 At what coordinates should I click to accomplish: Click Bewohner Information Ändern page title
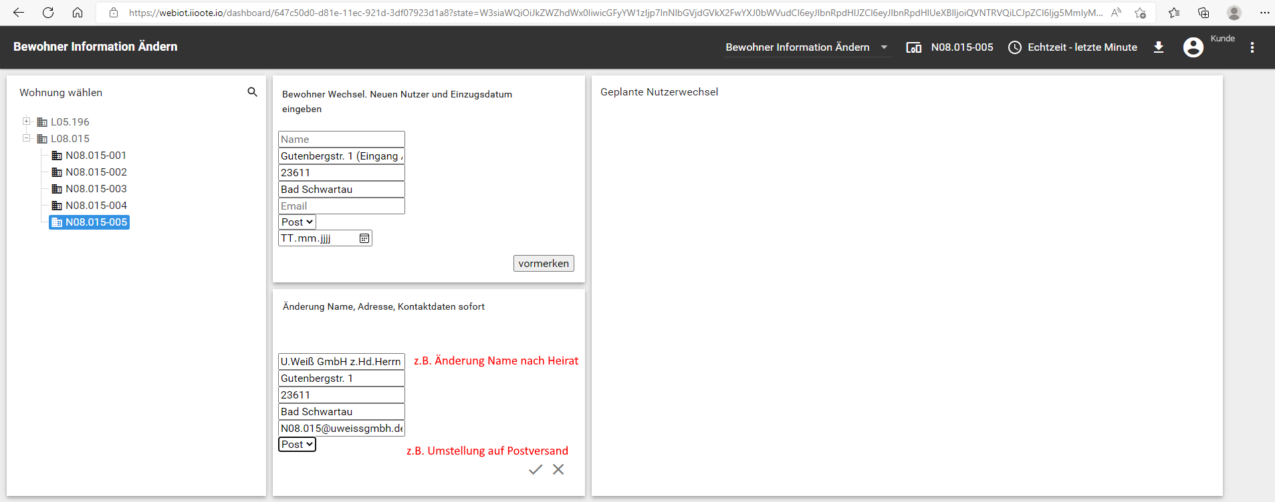coord(96,47)
